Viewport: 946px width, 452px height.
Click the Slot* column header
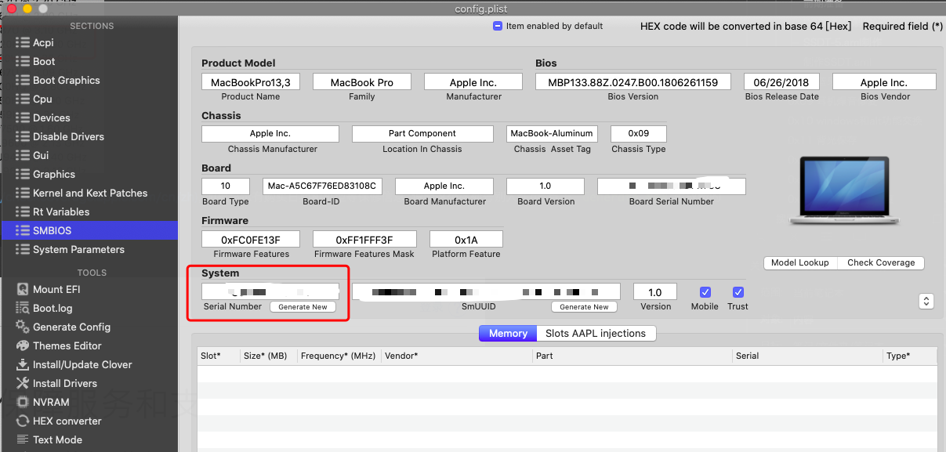tap(219, 356)
